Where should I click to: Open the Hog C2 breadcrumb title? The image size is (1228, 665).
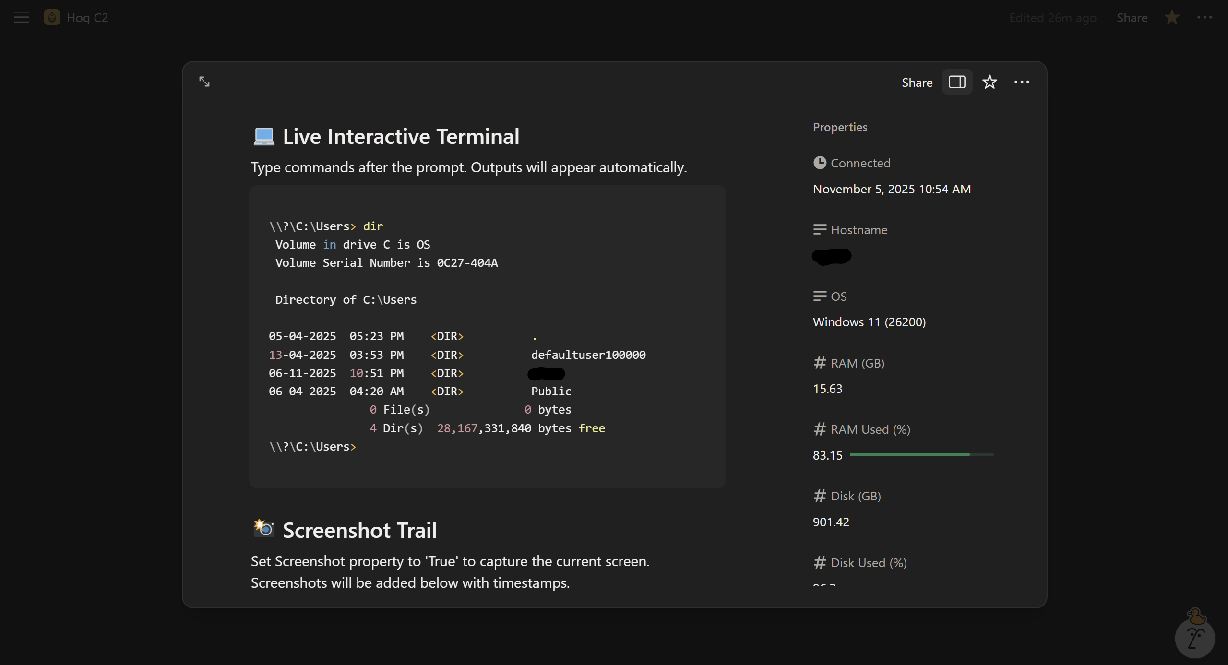(87, 18)
